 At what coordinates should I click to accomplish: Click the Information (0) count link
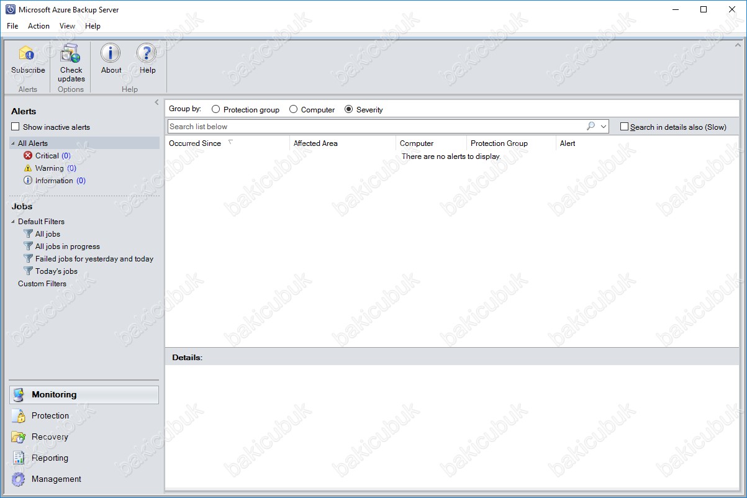(x=81, y=181)
